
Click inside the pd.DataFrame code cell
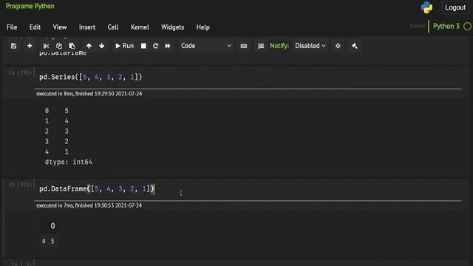[248, 189]
